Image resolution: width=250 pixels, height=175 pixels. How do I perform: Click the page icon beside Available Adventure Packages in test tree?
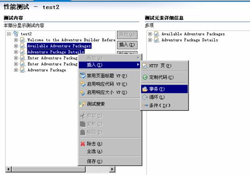(23, 46)
